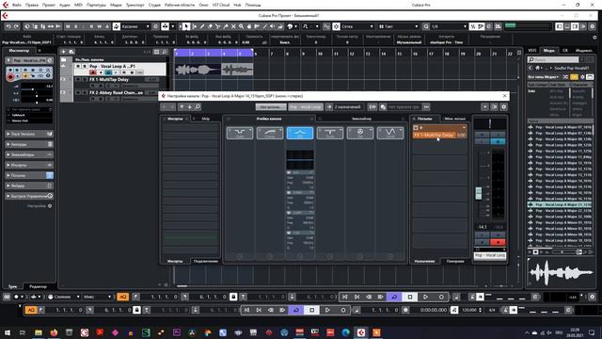This screenshot has height=339, width=602.
Task: Select the Object Selection arrow tool
Action: [x=186, y=26]
